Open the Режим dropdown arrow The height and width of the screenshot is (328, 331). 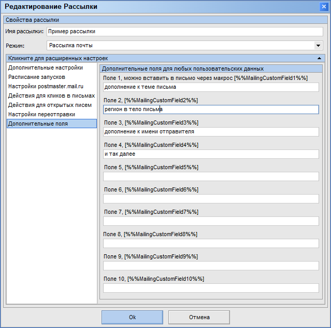318,46
